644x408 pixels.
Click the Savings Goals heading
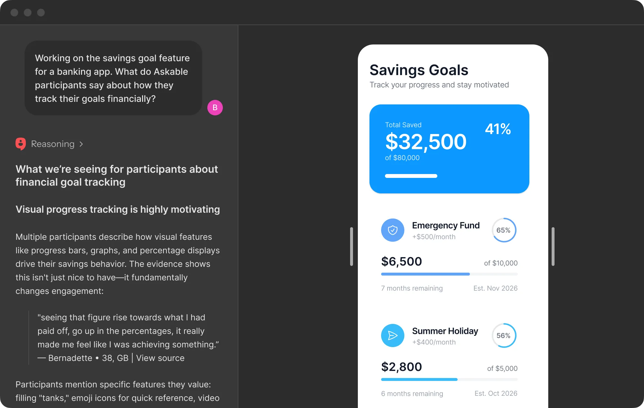coord(419,70)
